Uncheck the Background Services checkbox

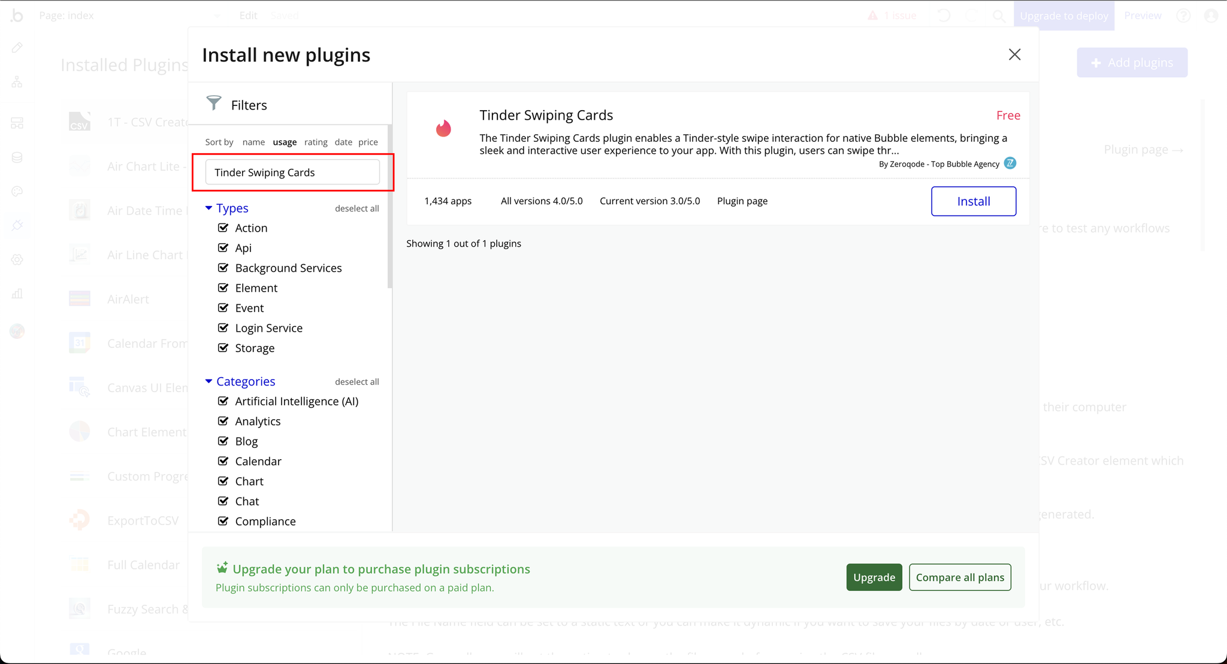(223, 268)
